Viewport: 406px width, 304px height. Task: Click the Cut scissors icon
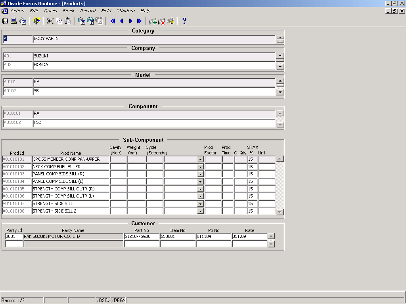coord(50,21)
